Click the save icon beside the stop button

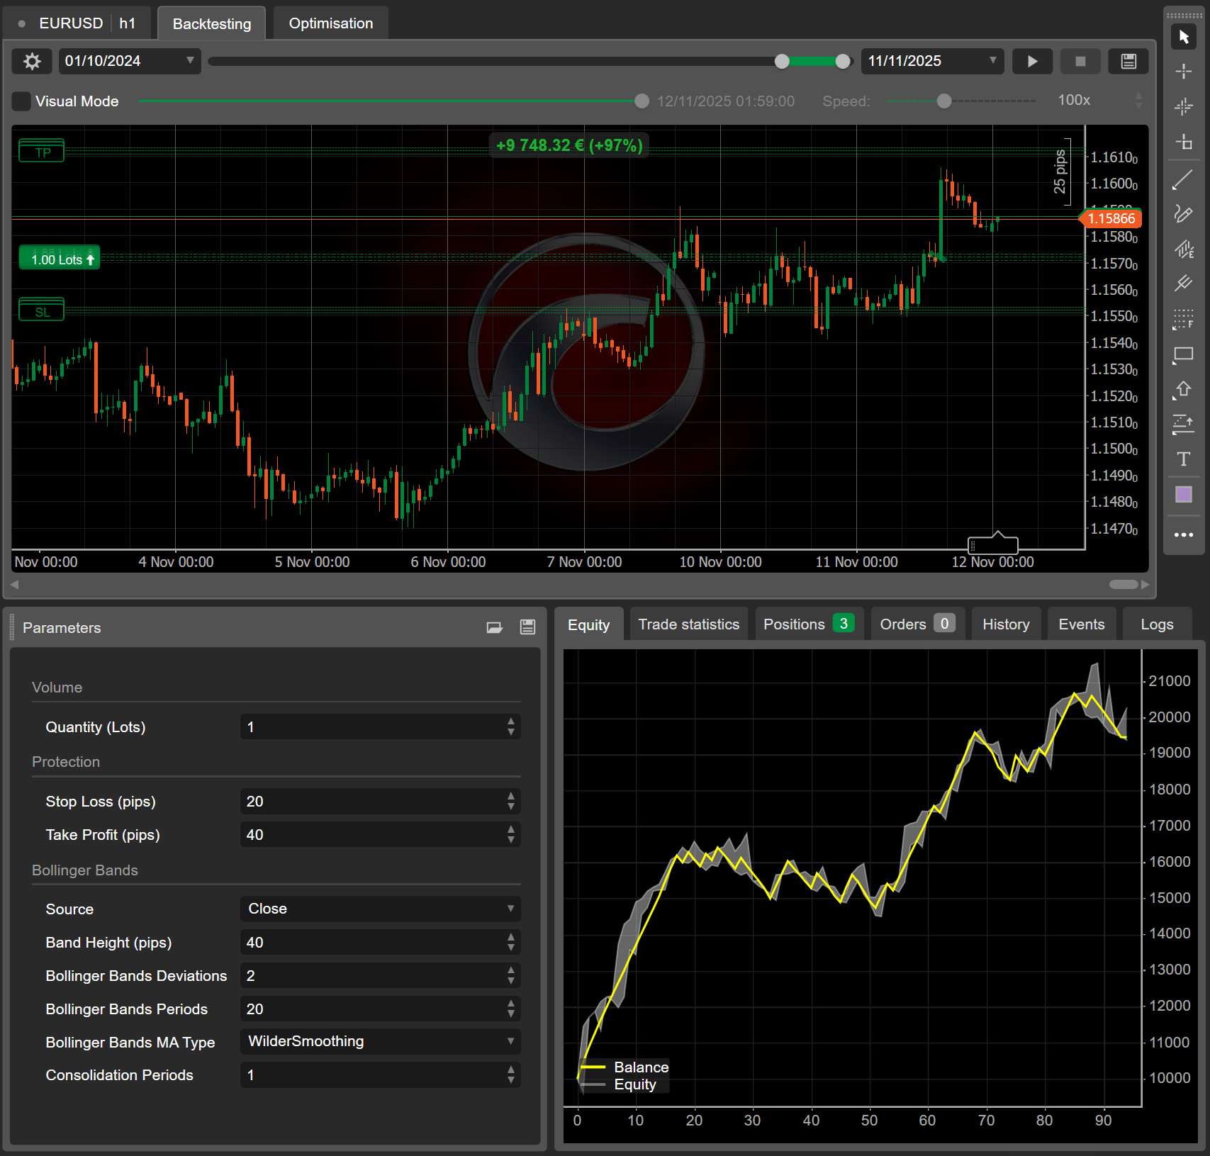(1128, 62)
